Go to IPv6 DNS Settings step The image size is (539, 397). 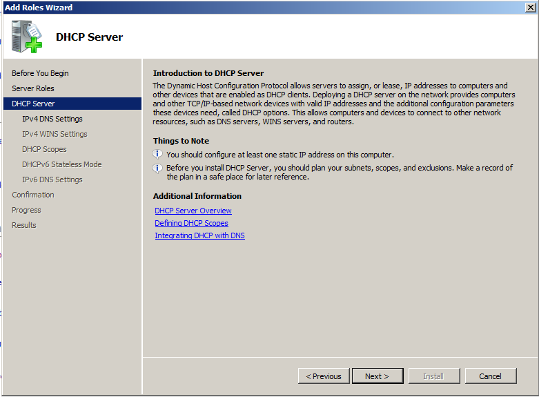pos(52,180)
